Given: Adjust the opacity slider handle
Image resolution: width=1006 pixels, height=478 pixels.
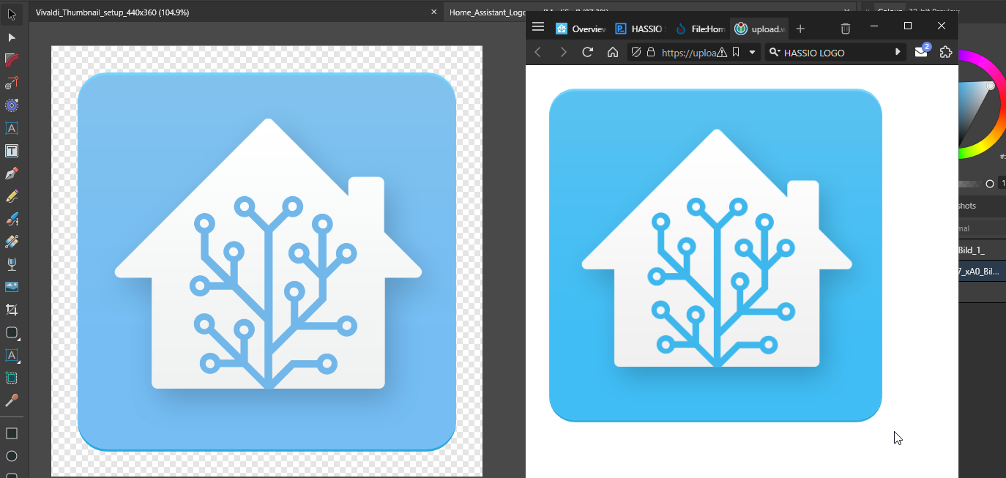Looking at the screenshot, I should [x=990, y=184].
